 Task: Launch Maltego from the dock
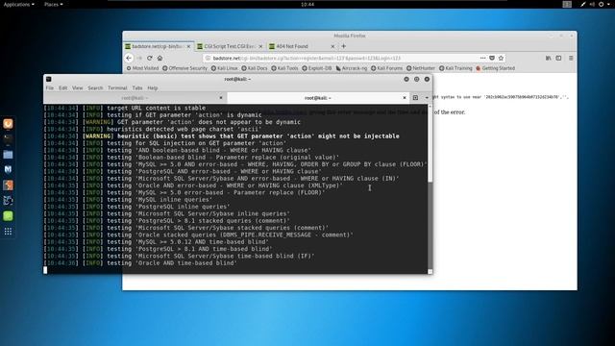(x=8, y=201)
